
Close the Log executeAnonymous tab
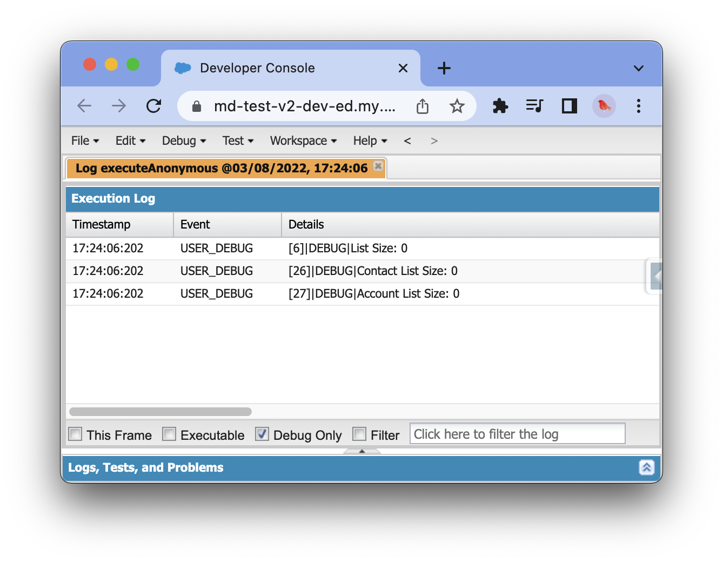point(379,166)
